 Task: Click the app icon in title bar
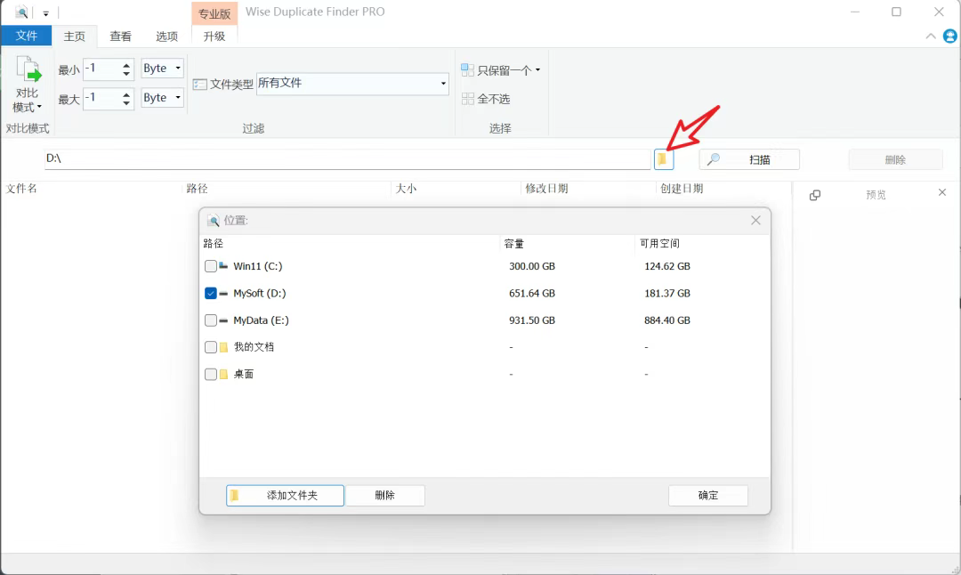point(21,12)
